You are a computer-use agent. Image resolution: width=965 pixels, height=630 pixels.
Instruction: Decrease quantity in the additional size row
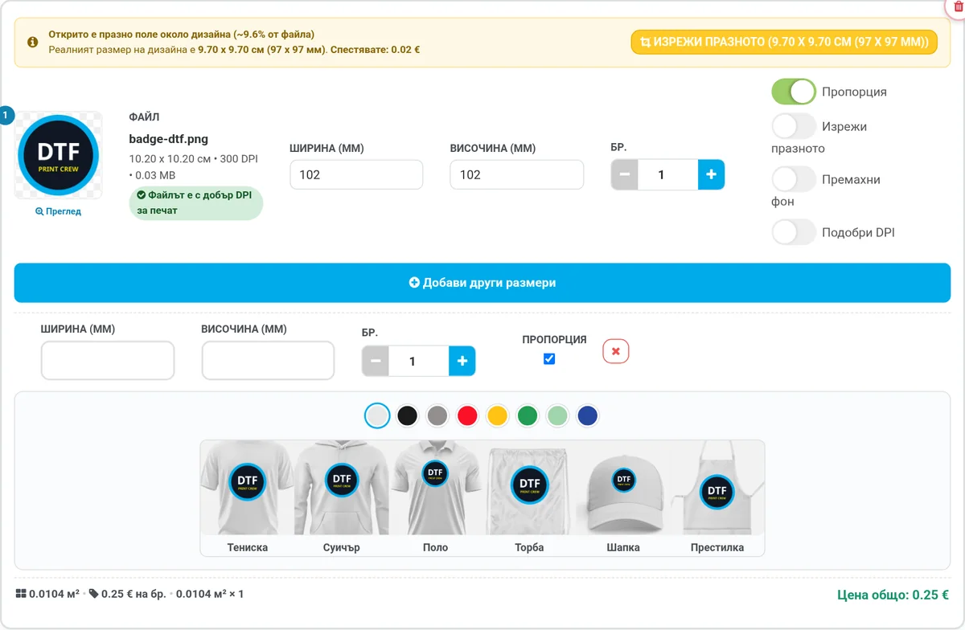point(376,361)
